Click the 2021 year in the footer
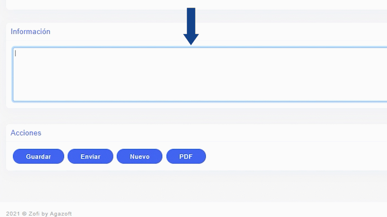This screenshot has width=387, height=217. click(13, 214)
